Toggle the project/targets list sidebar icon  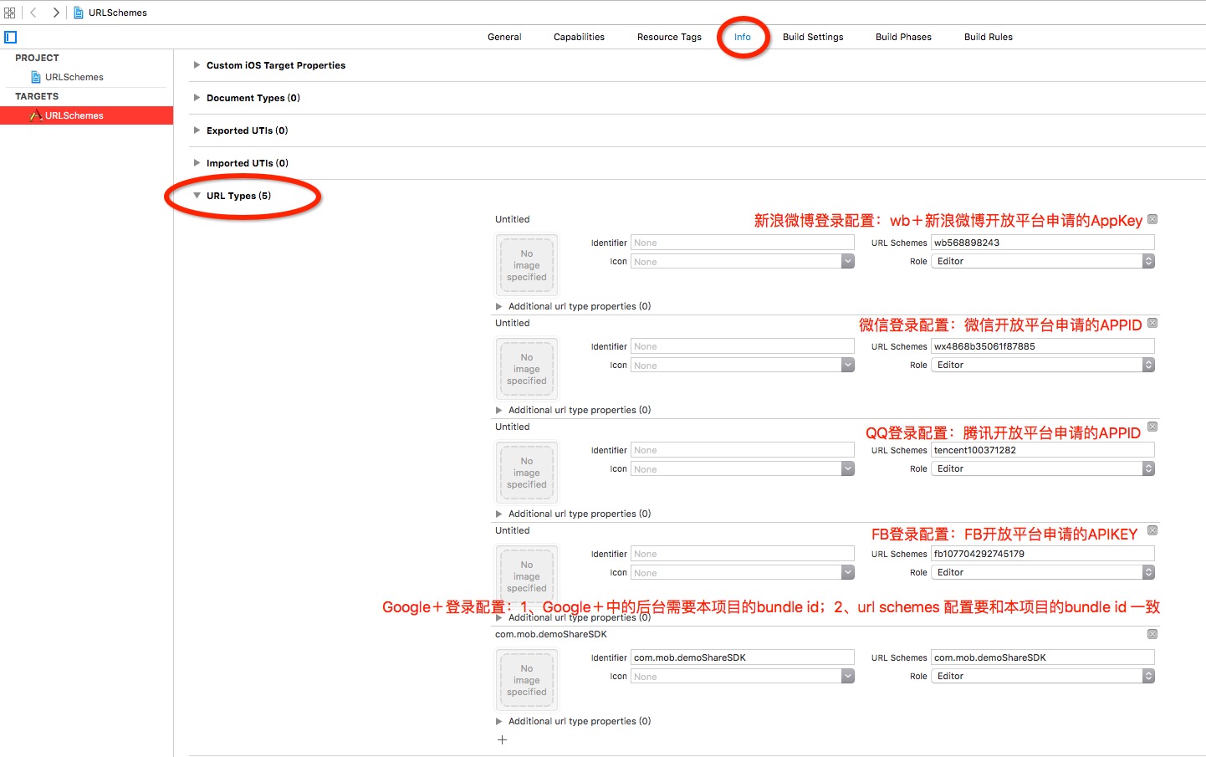[10, 37]
